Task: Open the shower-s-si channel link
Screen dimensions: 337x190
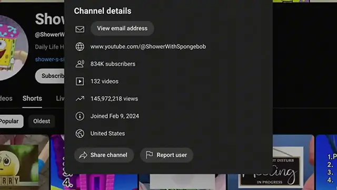Action: click(x=49, y=60)
